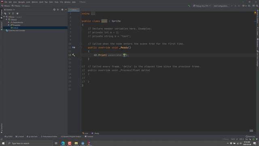259x146 pixels.
Task: Click the class breadcrumb at the editor bottom
Action: coord(85,133)
